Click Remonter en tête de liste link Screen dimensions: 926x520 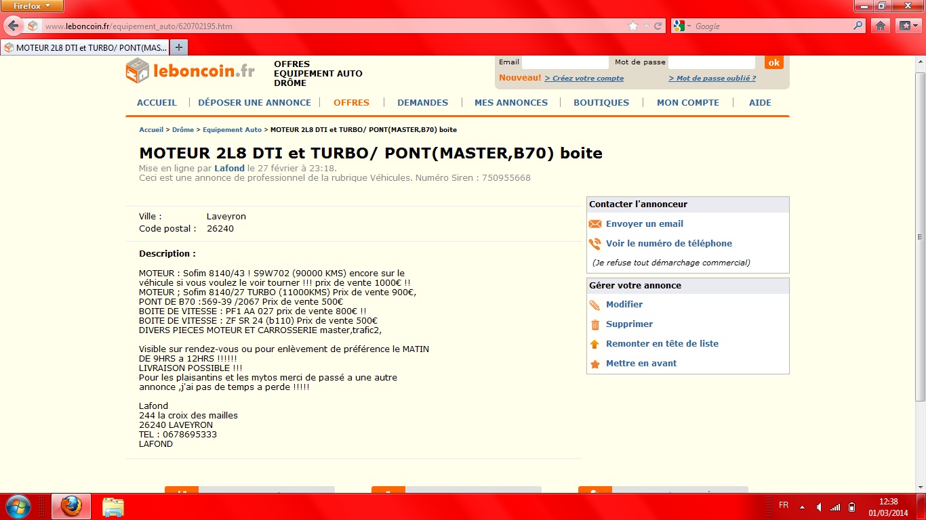(662, 344)
